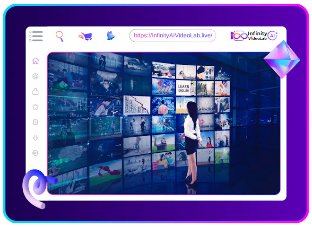Click the InfinityAIVideoLab.live URL field

(173, 35)
